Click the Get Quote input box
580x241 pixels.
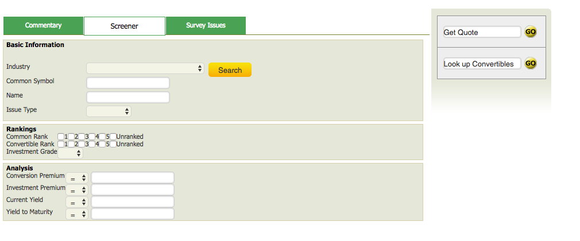click(x=482, y=32)
